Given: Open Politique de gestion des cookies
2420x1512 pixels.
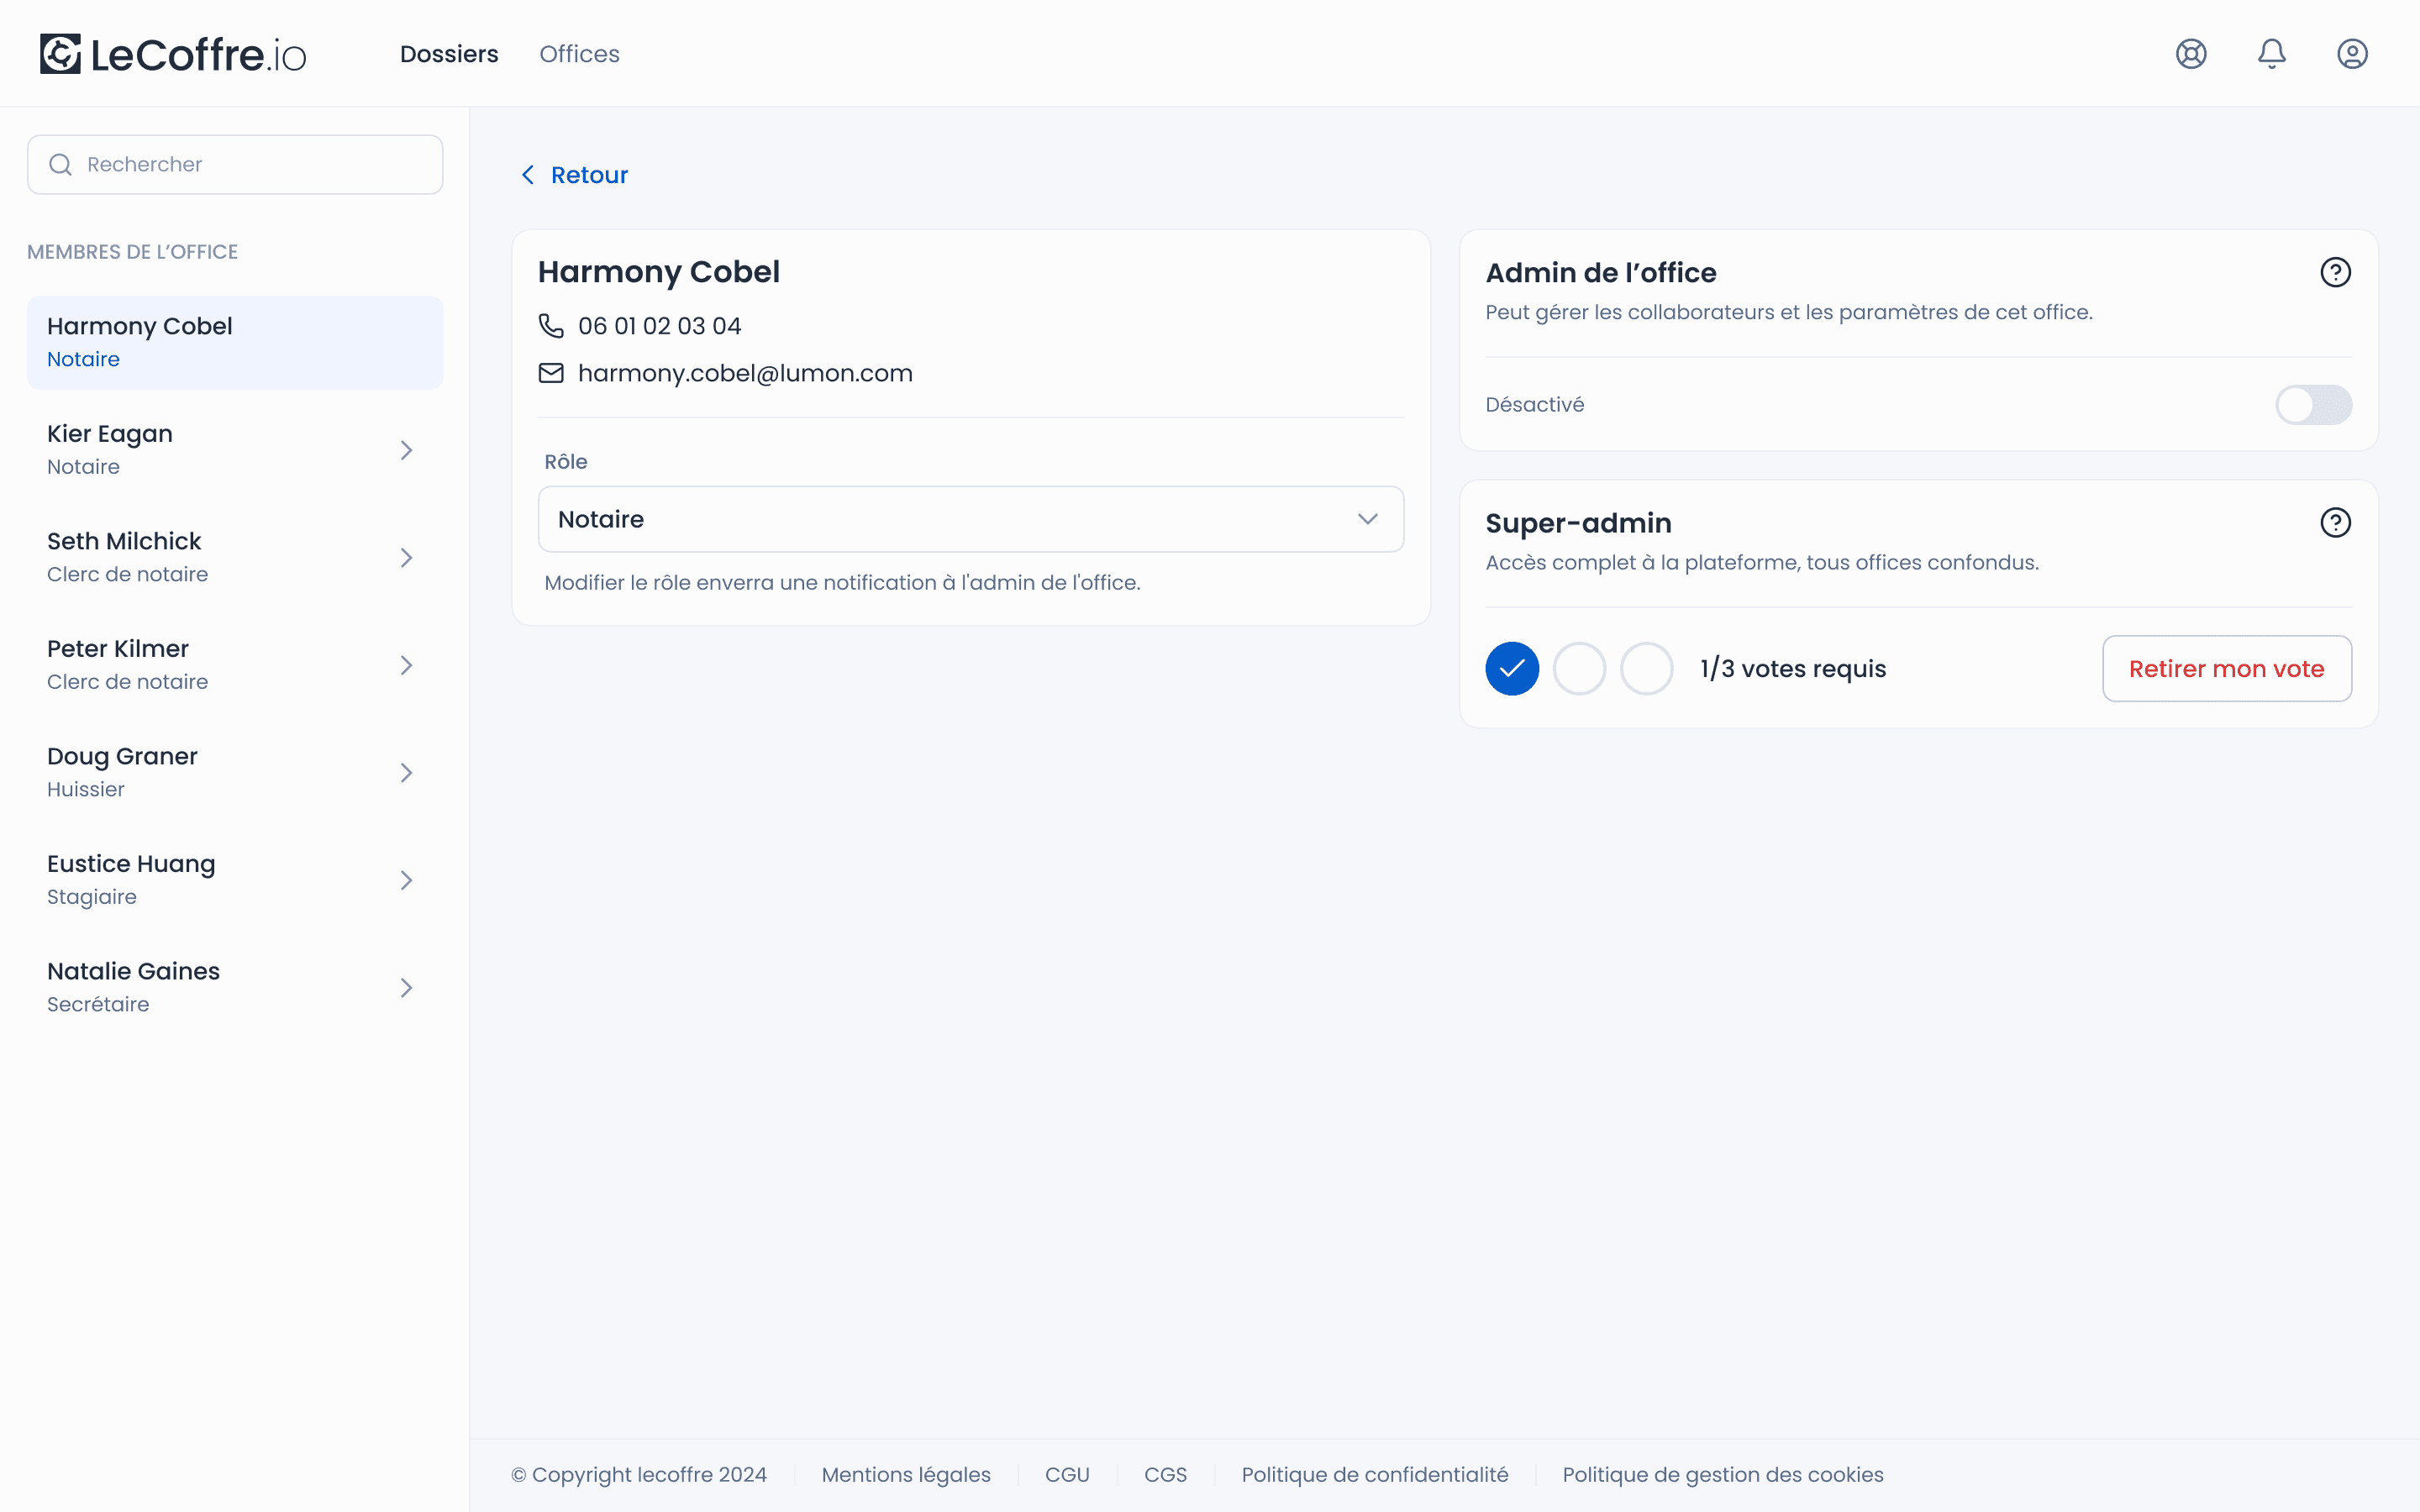Looking at the screenshot, I should tap(1722, 1474).
